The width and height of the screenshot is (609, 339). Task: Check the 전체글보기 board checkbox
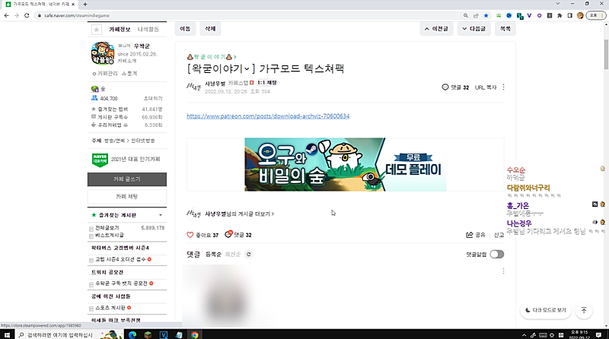[x=91, y=229]
